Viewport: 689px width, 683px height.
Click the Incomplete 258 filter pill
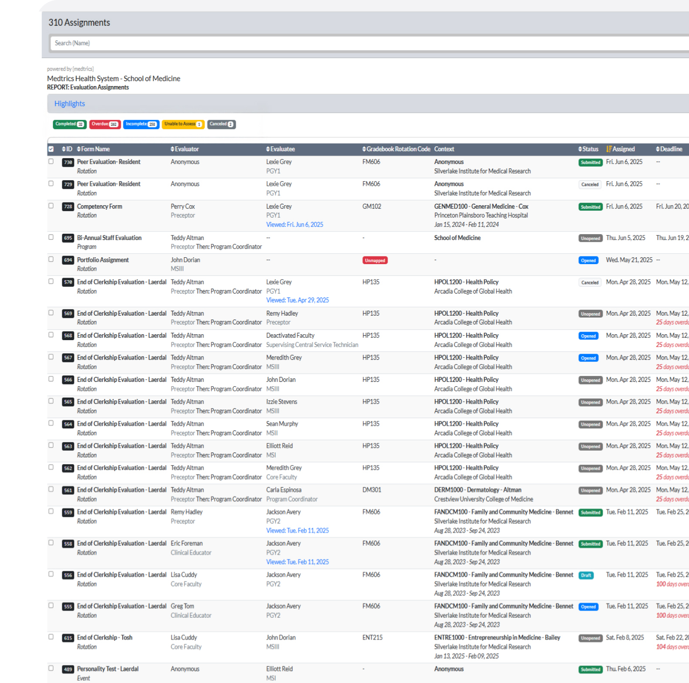click(141, 124)
